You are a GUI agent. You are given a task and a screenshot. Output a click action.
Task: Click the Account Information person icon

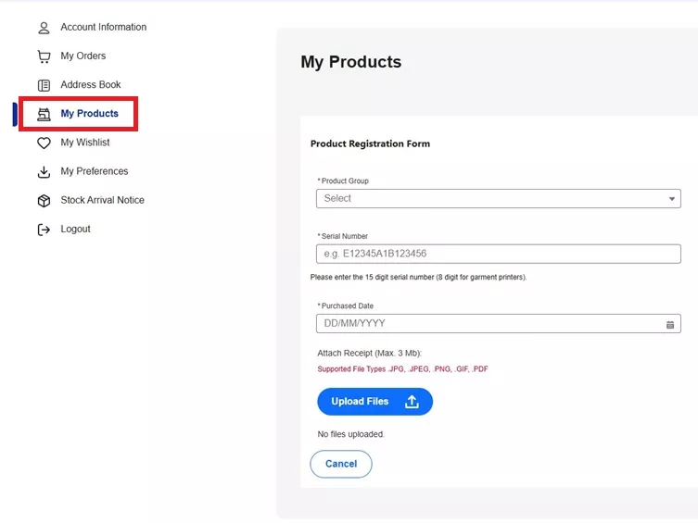tap(44, 28)
